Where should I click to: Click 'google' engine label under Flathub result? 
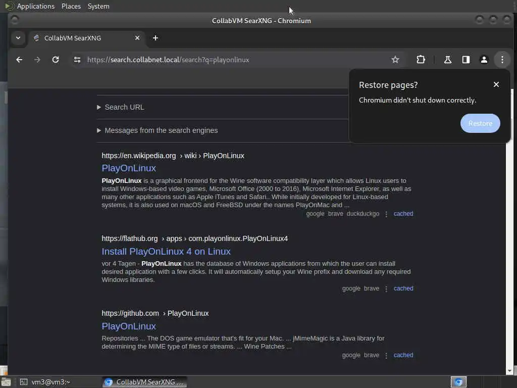[x=351, y=288]
